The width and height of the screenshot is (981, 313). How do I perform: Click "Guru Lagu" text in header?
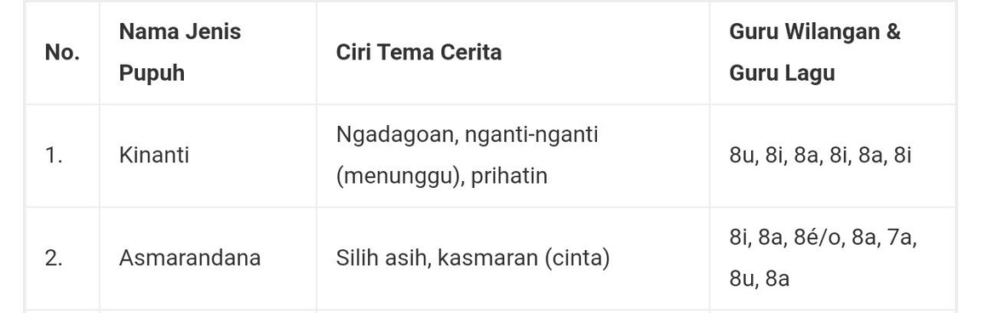click(782, 73)
